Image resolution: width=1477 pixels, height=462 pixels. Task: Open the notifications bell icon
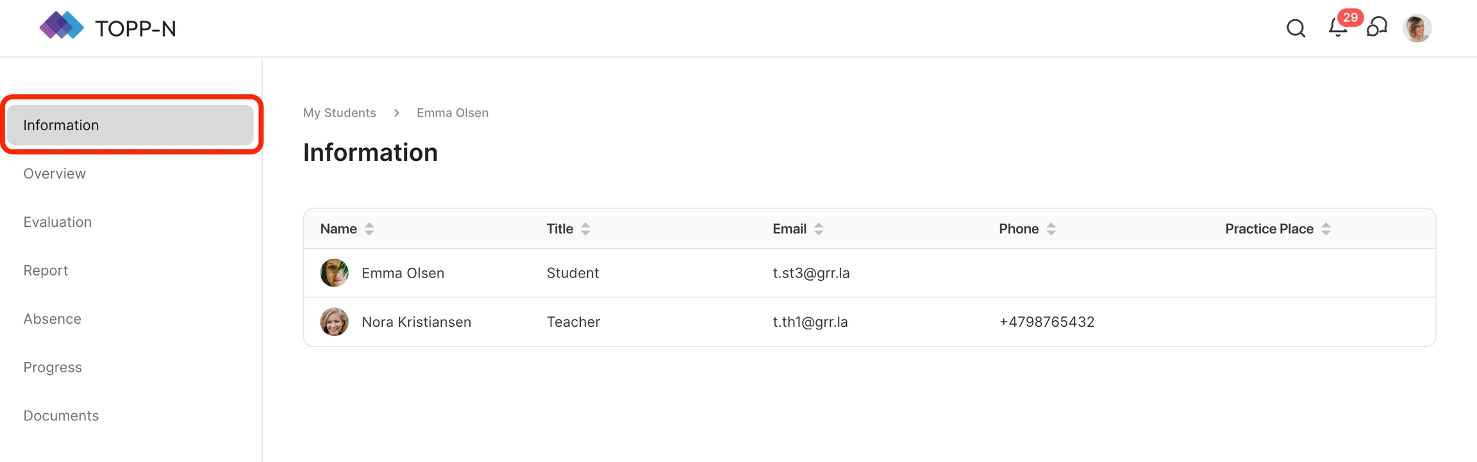click(x=1338, y=28)
